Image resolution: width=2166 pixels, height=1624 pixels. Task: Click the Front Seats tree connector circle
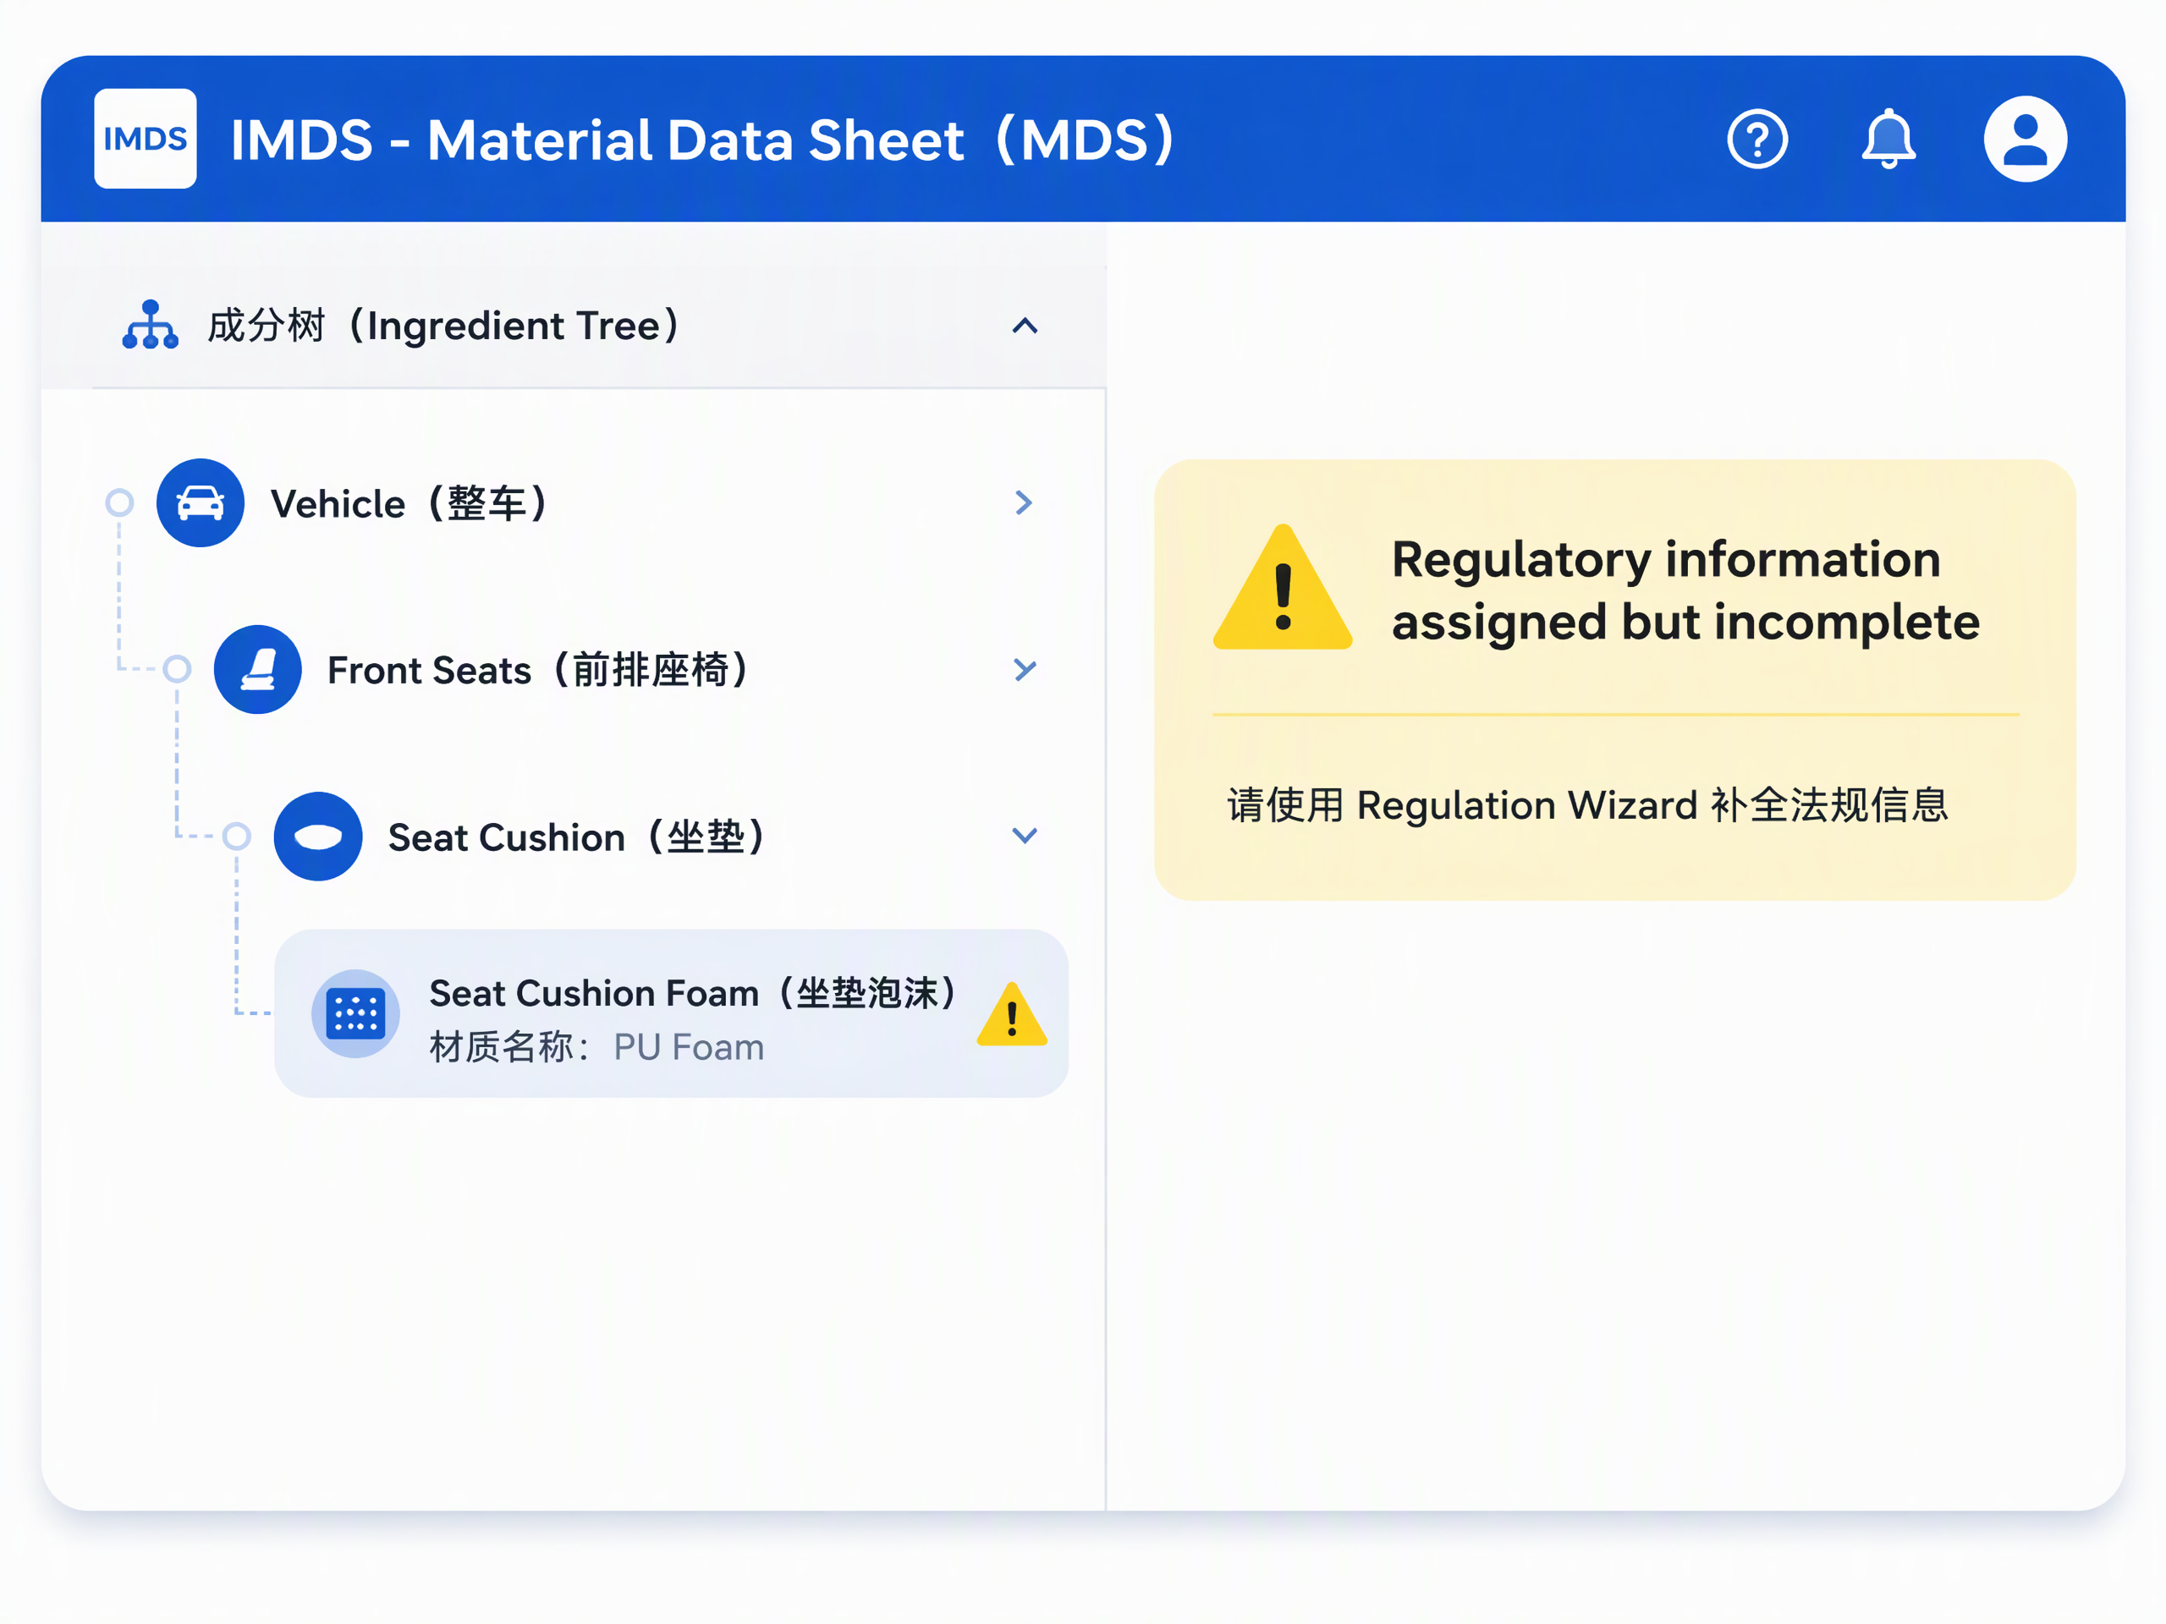[177, 670]
